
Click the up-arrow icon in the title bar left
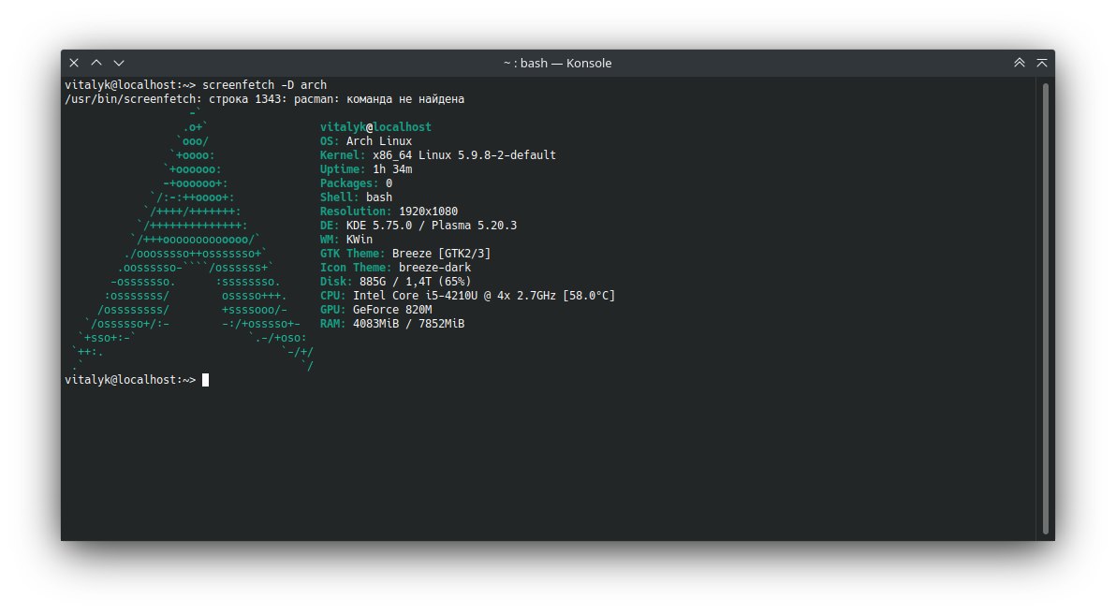pos(96,64)
